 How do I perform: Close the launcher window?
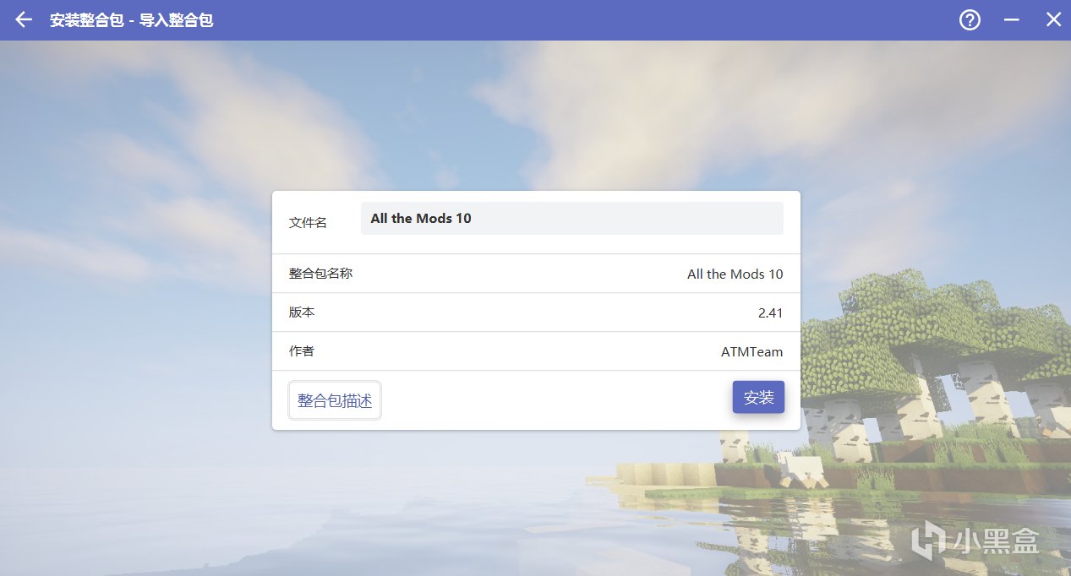1053,19
